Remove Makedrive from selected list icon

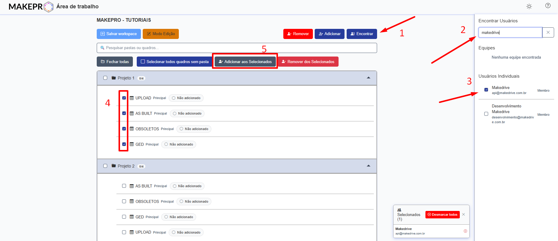465,231
